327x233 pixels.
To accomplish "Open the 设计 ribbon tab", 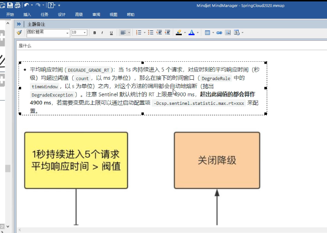I will coord(62,14).
